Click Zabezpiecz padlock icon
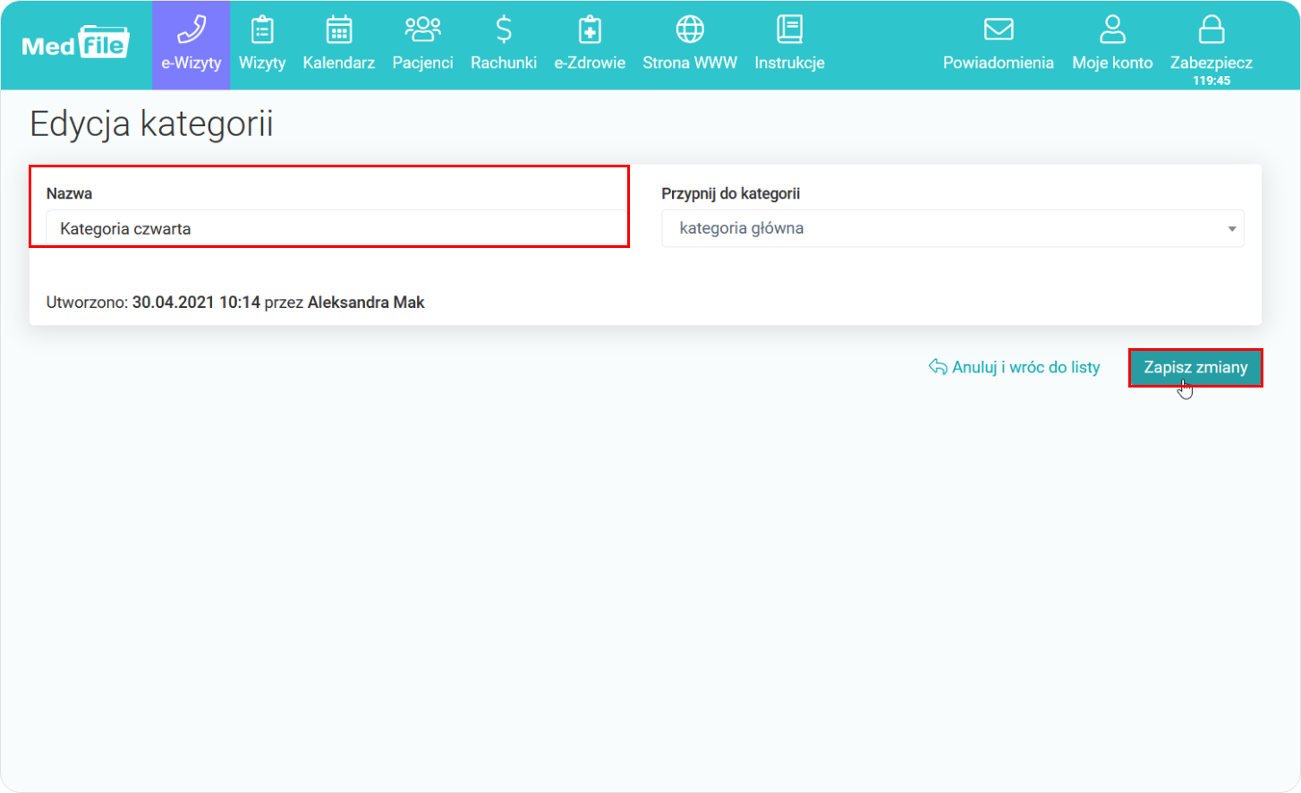Image resolution: width=1301 pixels, height=793 pixels. pos(1212,30)
